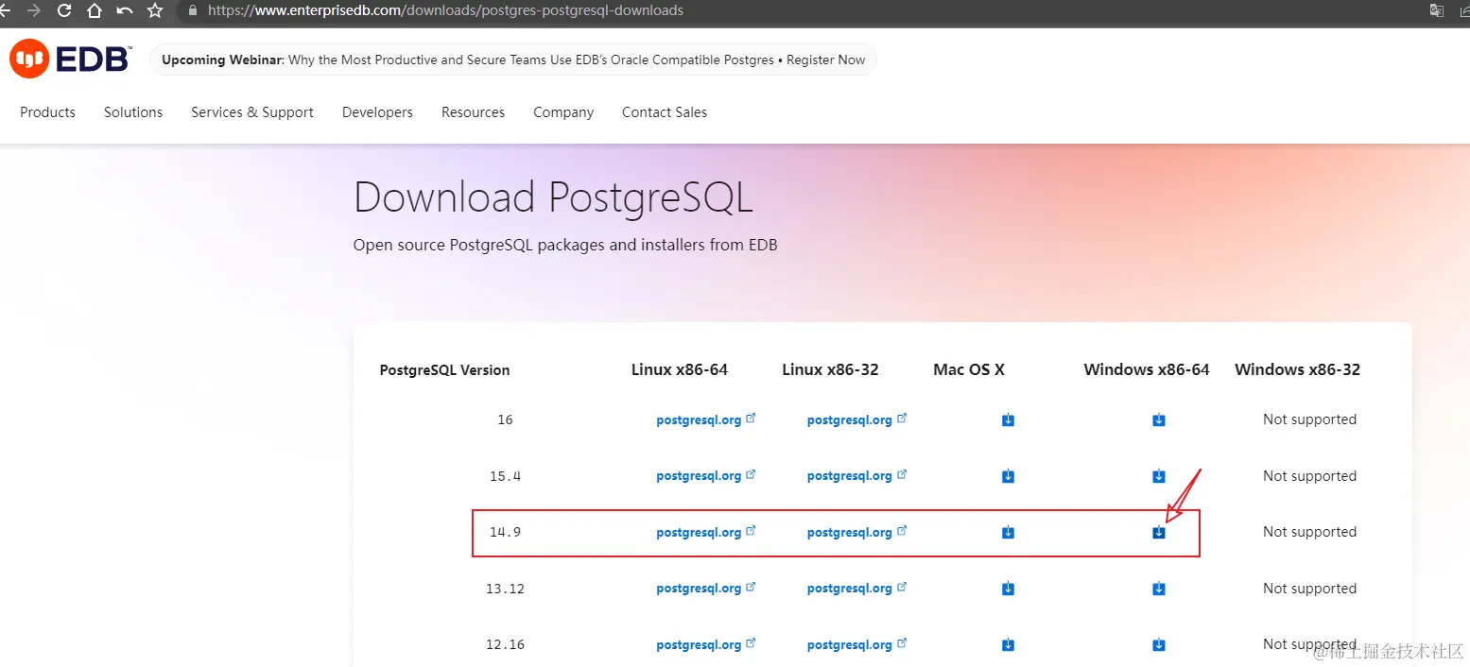This screenshot has width=1470, height=667.
Task: Open postgresql.org link for 14.9 Linux x86-32
Action: coord(856,533)
